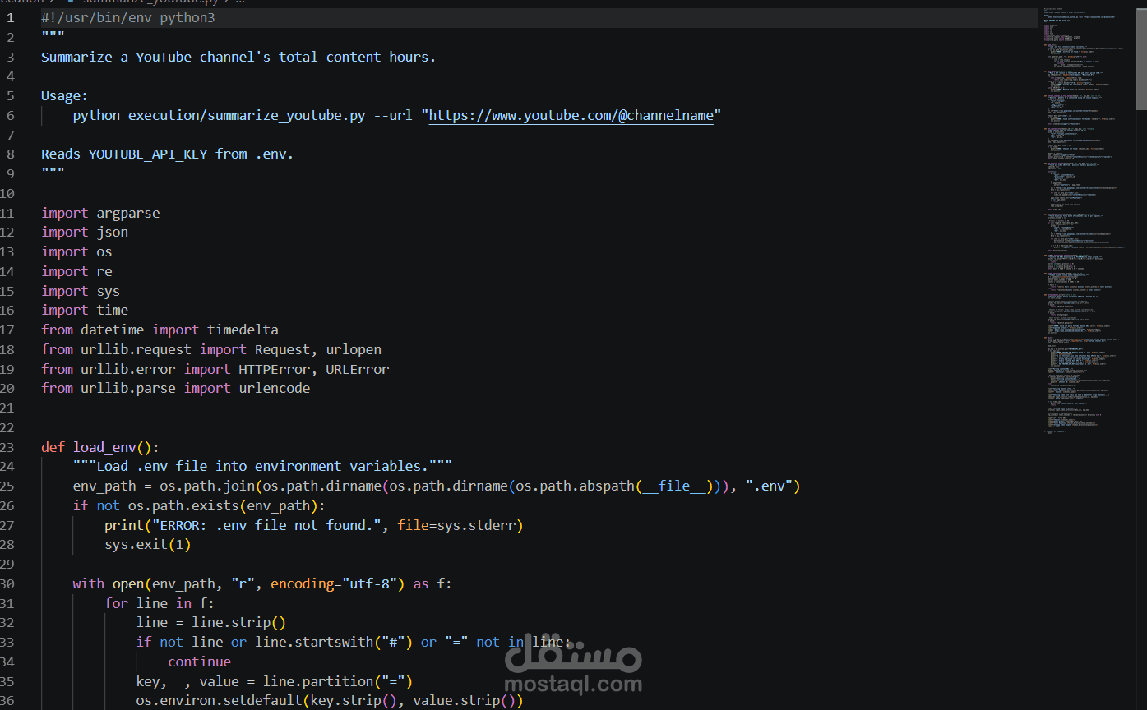Click "YOUTUBE_API_KEY" in the docstring

point(148,154)
